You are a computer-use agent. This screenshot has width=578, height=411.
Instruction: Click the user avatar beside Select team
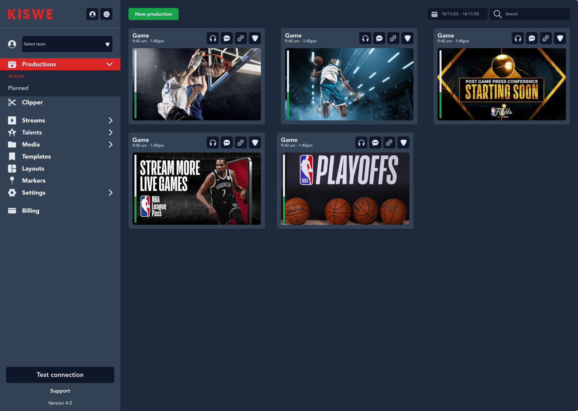[12, 44]
